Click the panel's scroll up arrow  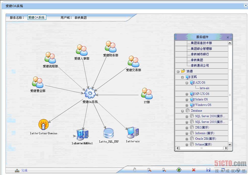tap(230, 43)
